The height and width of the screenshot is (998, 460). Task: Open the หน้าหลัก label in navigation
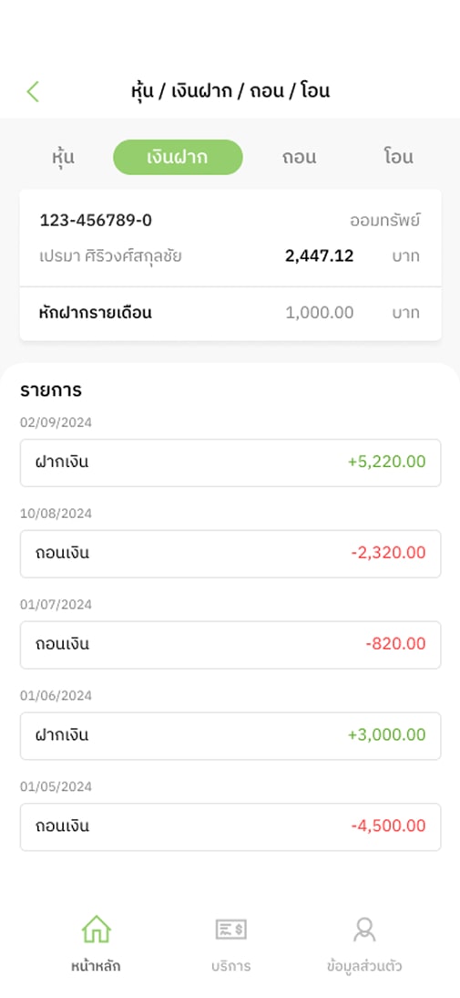click(96, 965)
